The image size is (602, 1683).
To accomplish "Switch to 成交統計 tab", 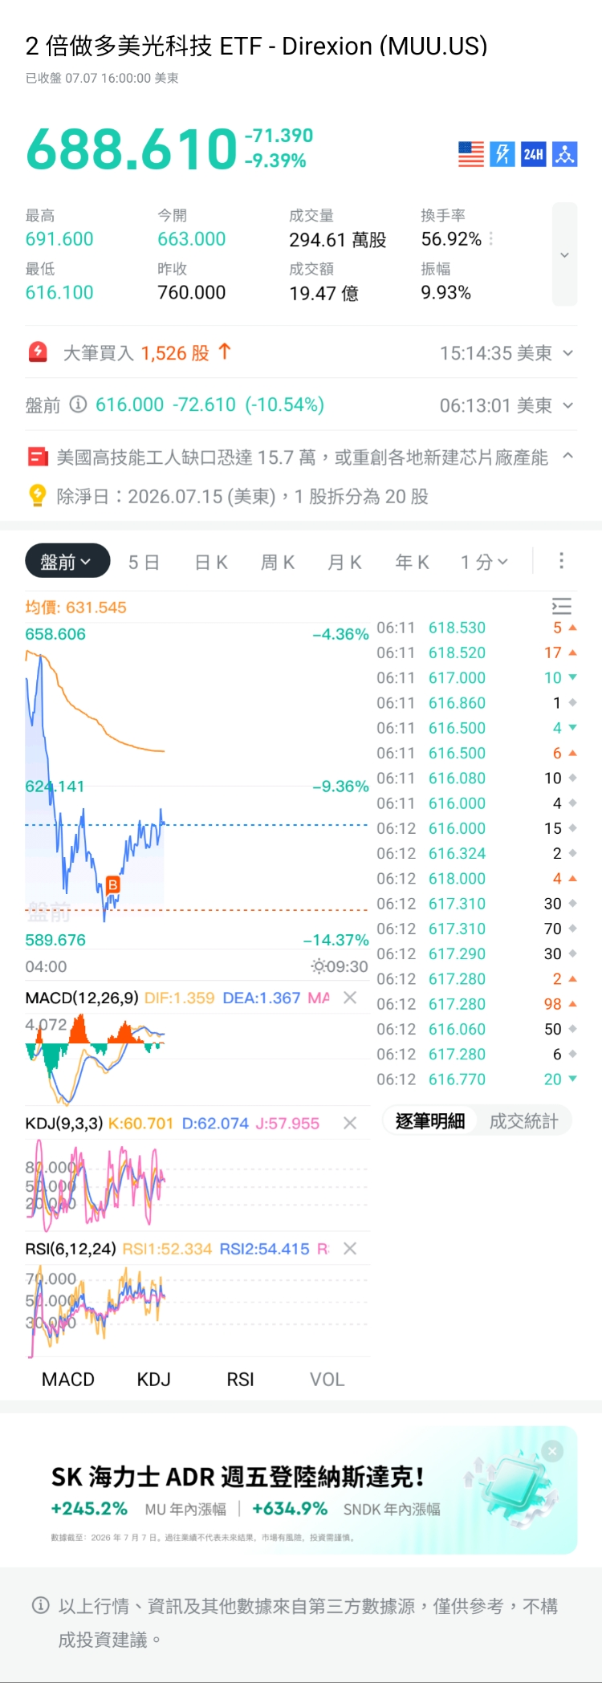I will pos(523,1121).
